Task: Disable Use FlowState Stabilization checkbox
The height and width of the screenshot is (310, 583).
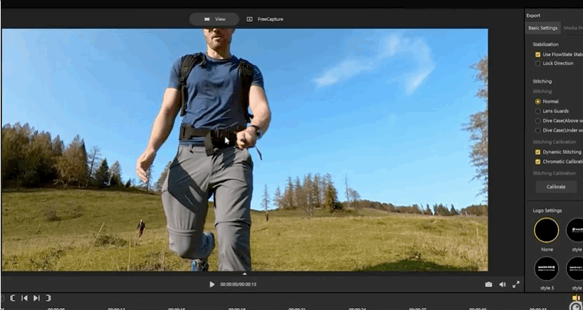Action: [537, 54]
